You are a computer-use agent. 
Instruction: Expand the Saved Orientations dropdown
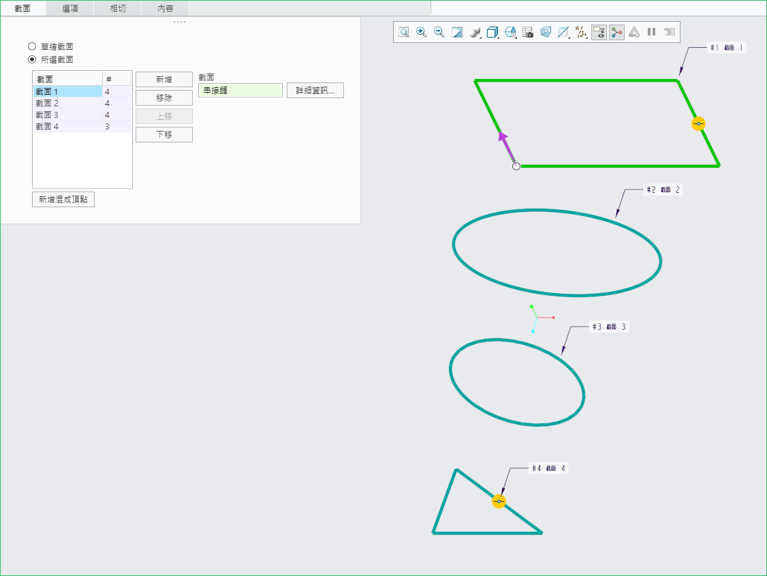[x=510, y=32]
